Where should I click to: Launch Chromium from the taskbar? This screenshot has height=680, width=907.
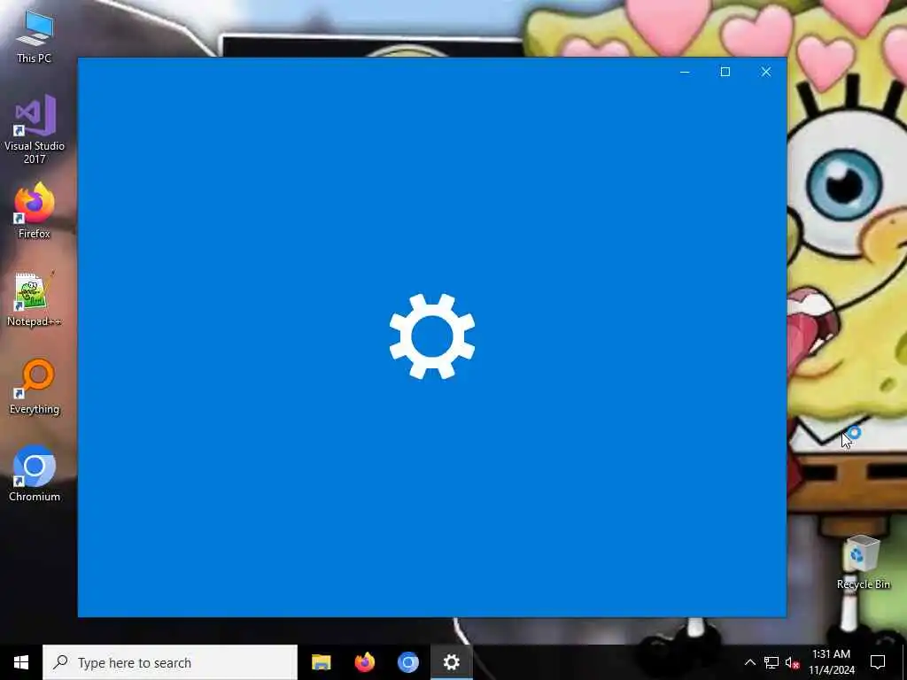tap(407, 662)
